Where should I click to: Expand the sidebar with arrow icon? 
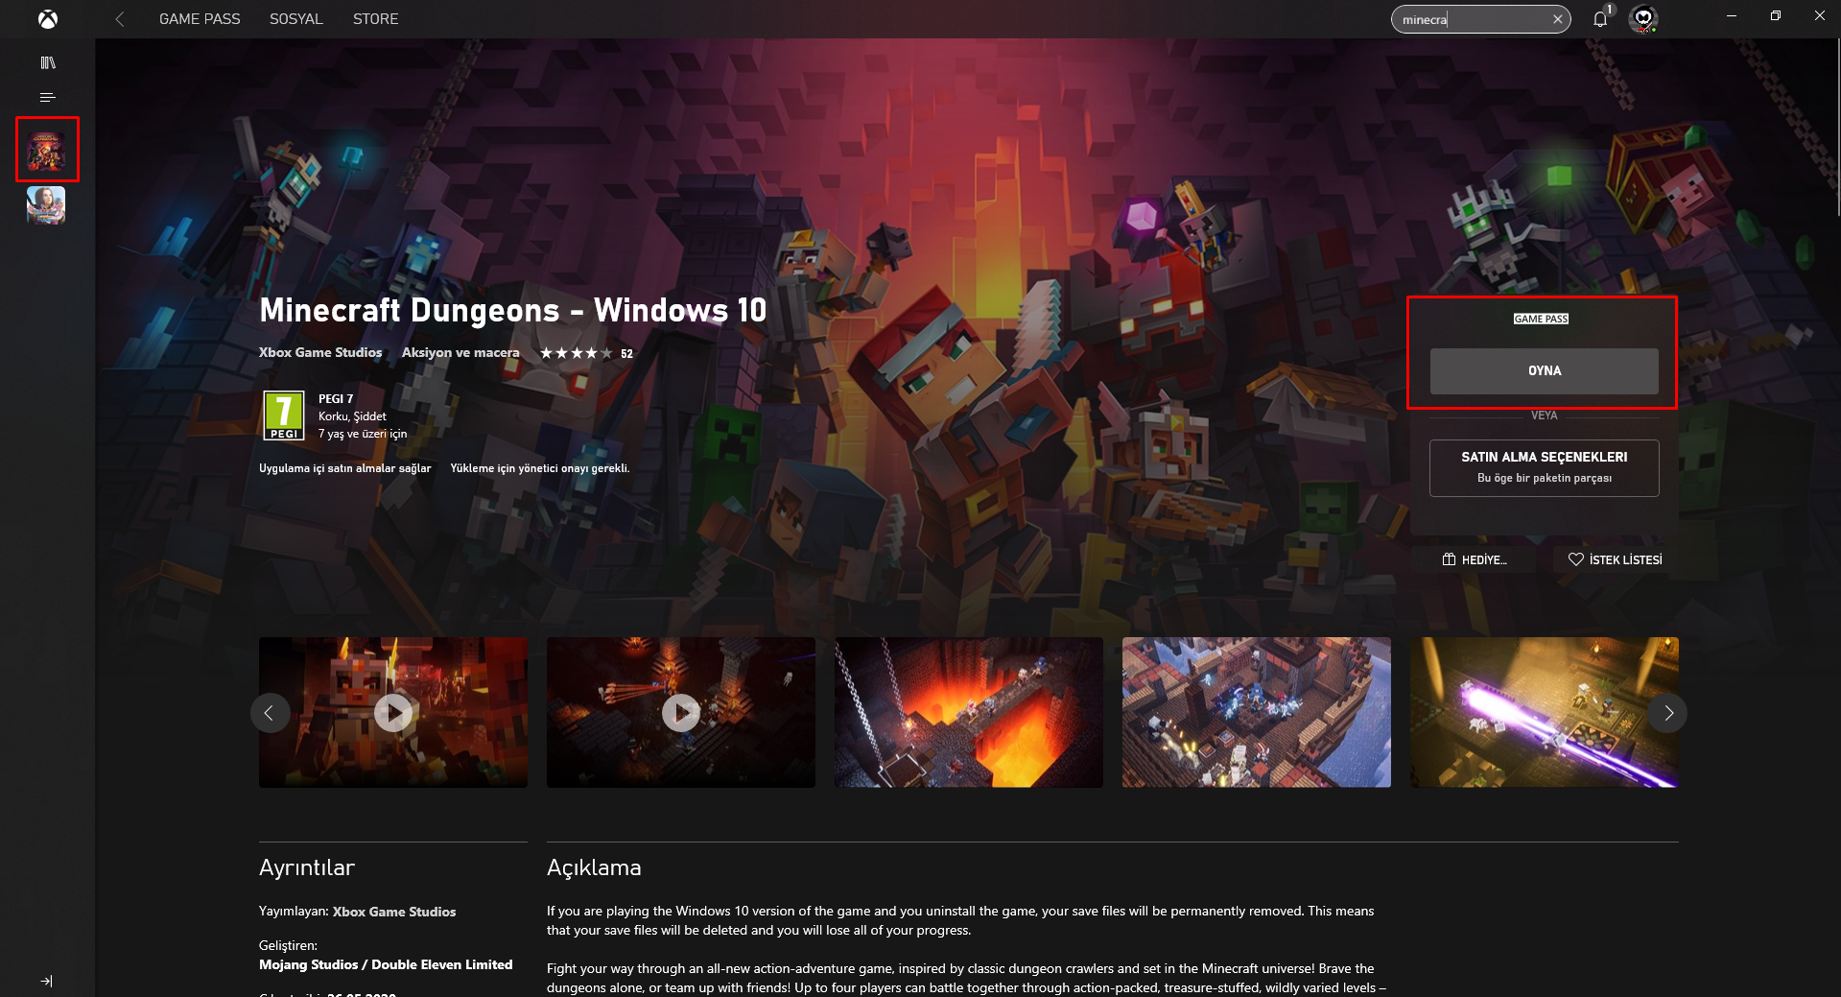point(47,981)
